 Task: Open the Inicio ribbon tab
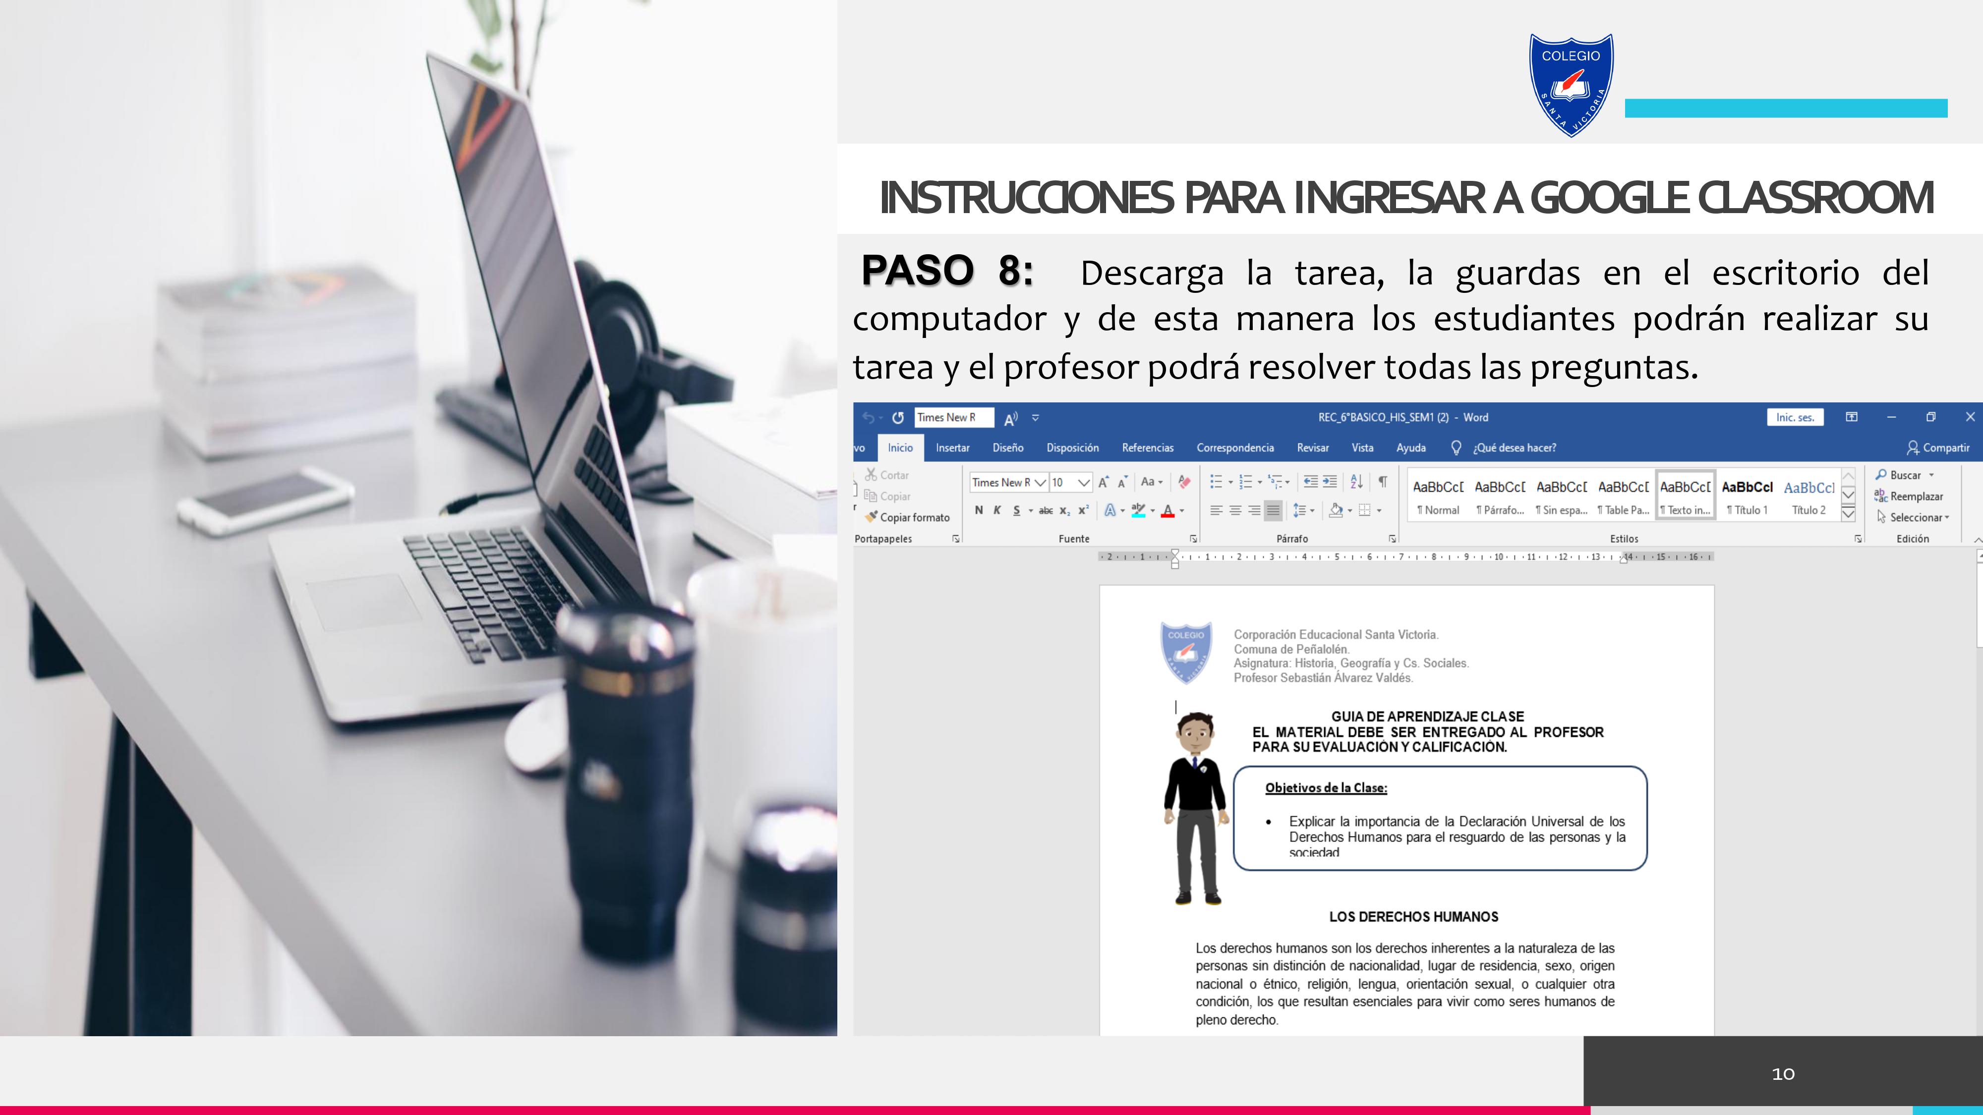[900, 448]
